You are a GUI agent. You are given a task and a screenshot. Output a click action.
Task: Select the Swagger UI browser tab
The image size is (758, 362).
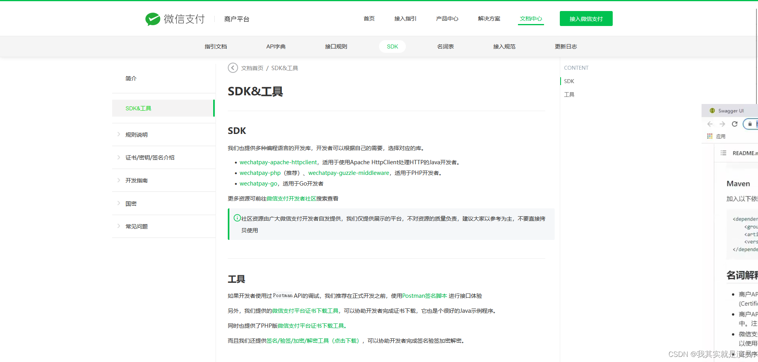(730, 111)
